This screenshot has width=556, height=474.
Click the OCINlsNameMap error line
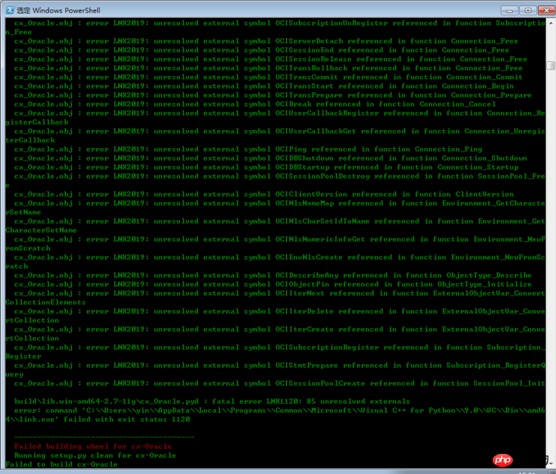click(275, 208)
